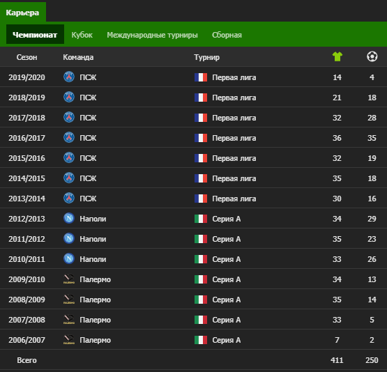387x372 pixels.
Task: Select the Чемпионат tab
Action: 35,35
